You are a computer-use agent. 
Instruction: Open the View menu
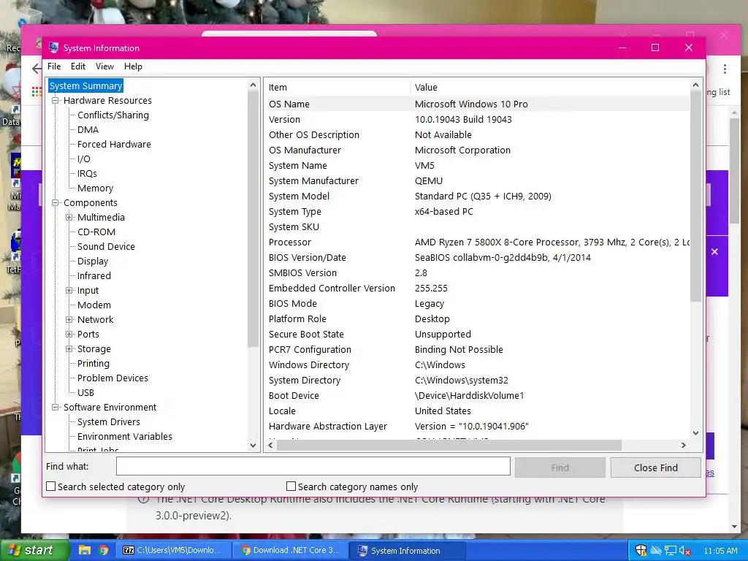pyautogui.click(x=104, y=66)
